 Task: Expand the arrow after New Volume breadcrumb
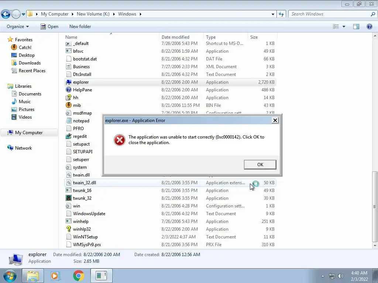[x=114, y=14]
